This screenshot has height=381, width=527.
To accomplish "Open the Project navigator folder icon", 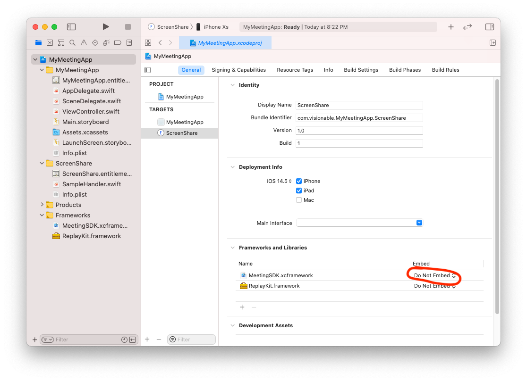I will tap(38, 42).
